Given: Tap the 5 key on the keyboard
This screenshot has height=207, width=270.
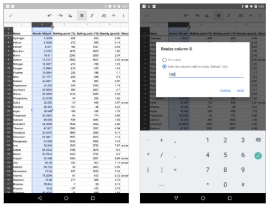Looking at the screenshot, I should tap(225, 155).
